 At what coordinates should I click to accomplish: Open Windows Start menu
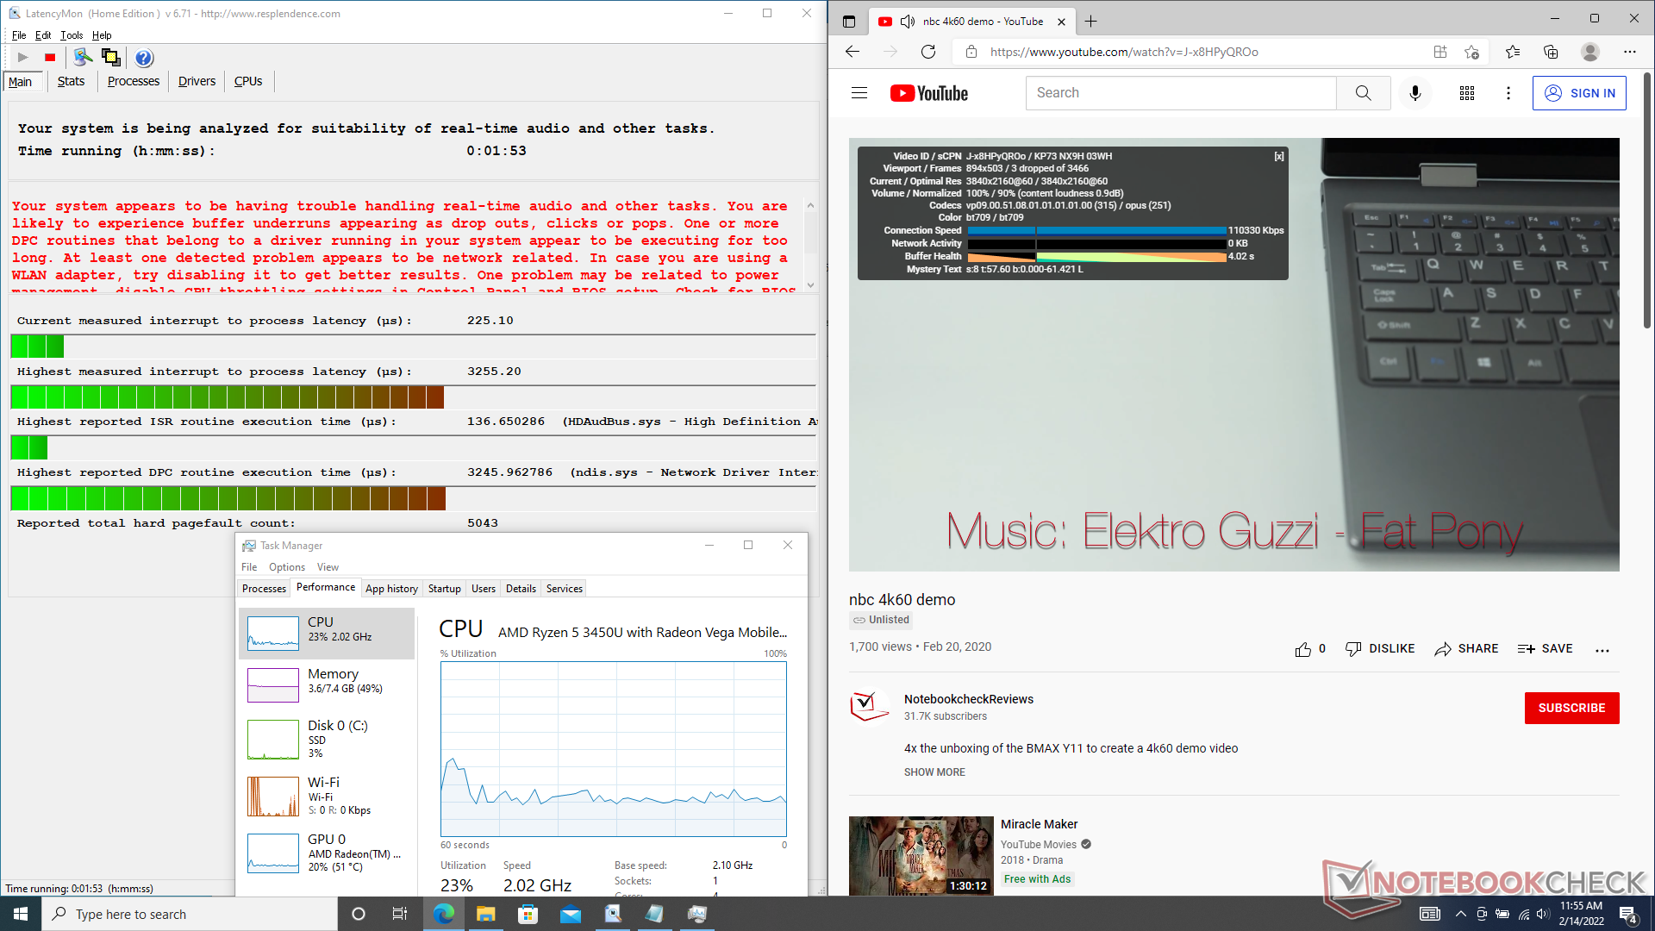21,914
